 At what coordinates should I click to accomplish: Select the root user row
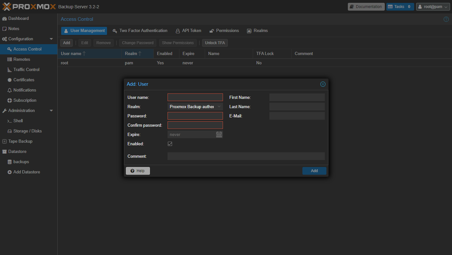(x=255, y=63)
